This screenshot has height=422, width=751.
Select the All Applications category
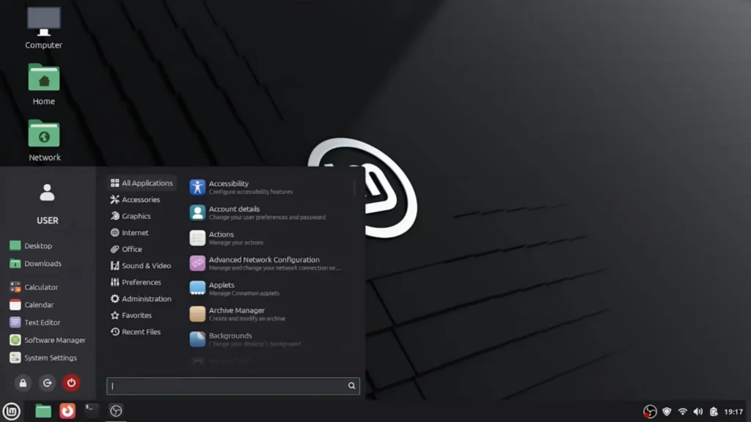click(x=142, y=182)
